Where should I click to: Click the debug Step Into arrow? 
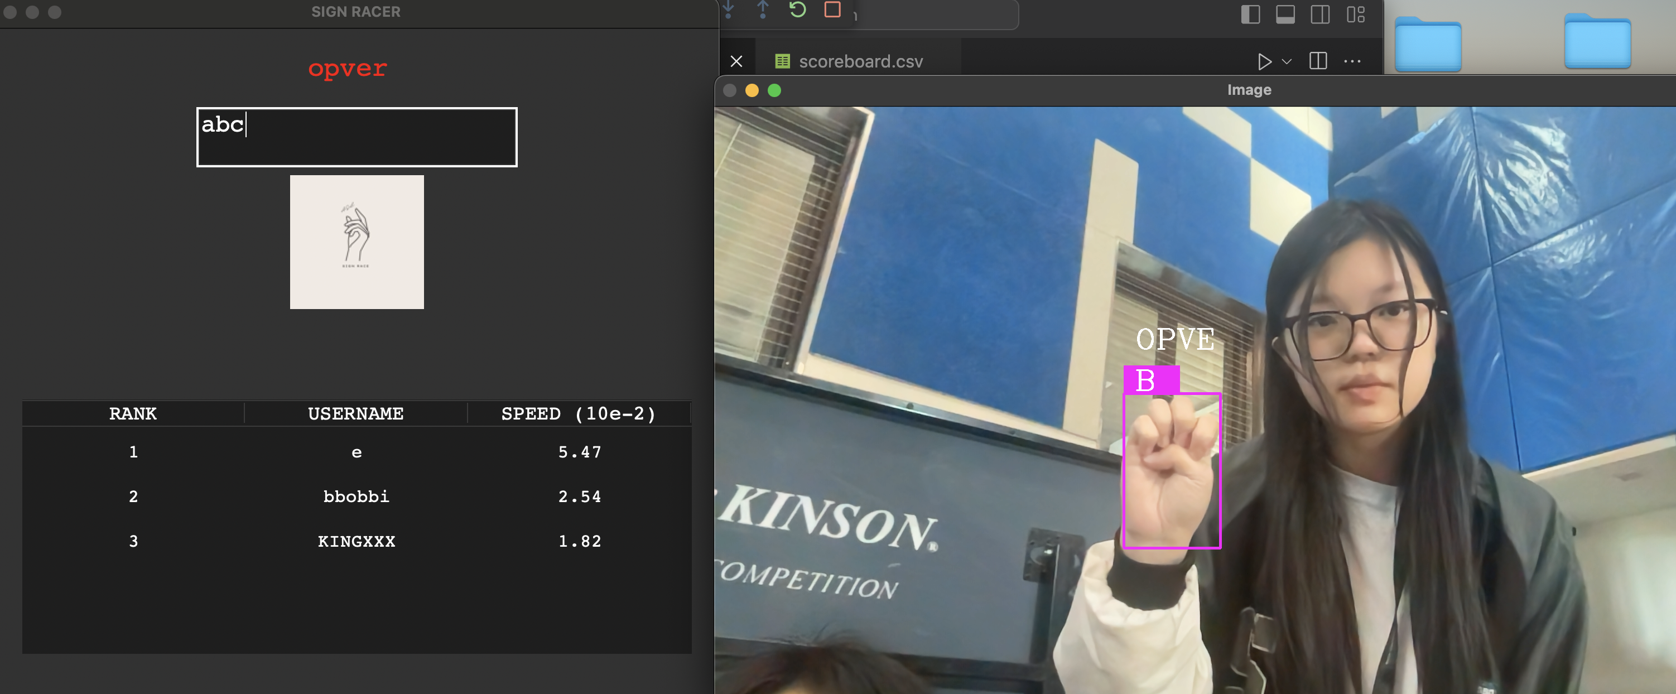pyautogui.click(x=729, y=9)
